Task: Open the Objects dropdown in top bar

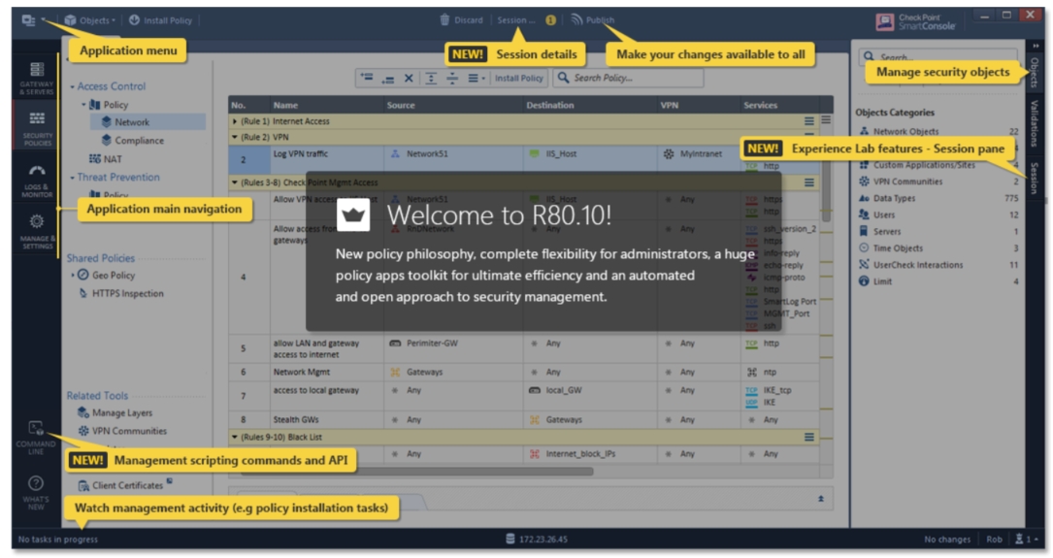Action: click(90, 20)
